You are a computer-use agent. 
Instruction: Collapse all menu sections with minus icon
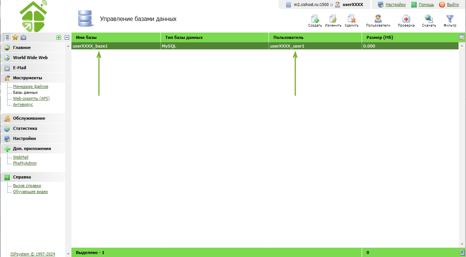coord(67,37)
